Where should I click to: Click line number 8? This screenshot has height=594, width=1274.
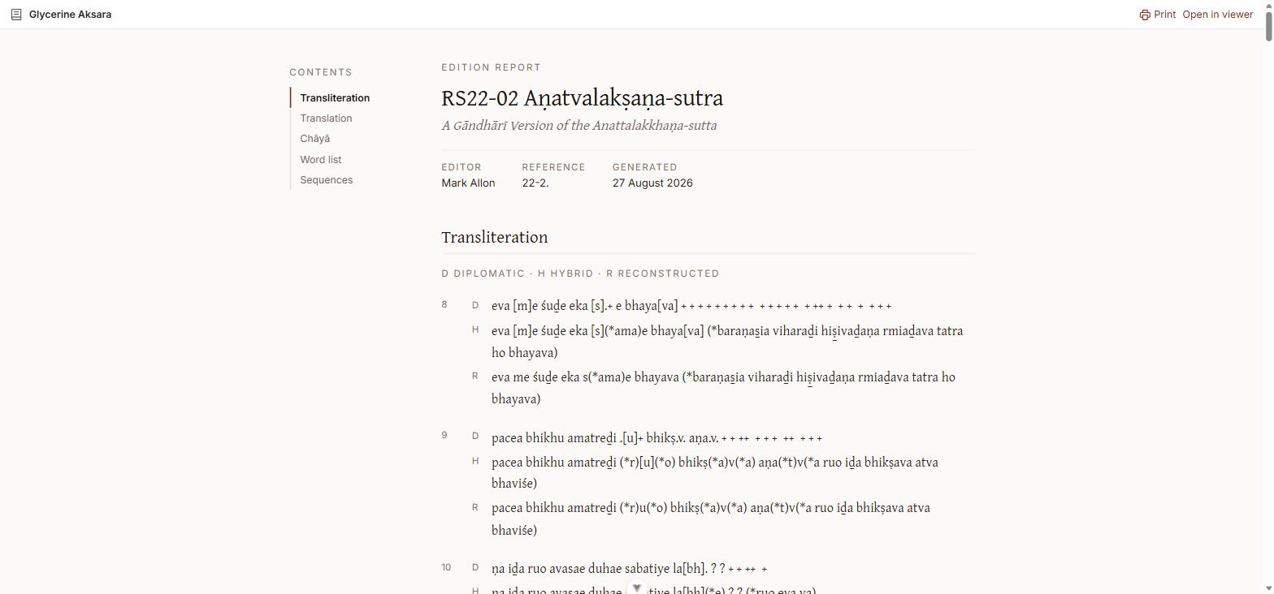point(444,305)
